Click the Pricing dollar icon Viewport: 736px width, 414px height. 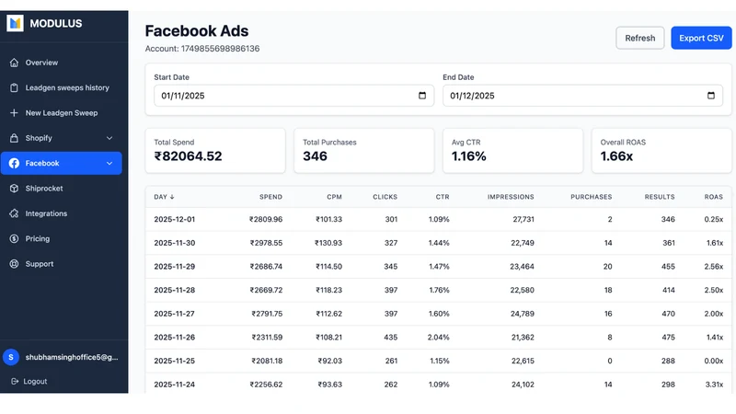click(14, 238)
